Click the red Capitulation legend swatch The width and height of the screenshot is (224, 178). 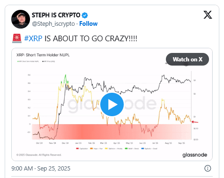(77, 148)
